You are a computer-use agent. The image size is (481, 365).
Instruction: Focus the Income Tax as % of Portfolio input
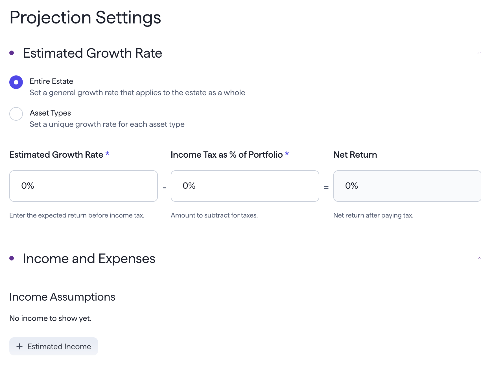(245, 186)
